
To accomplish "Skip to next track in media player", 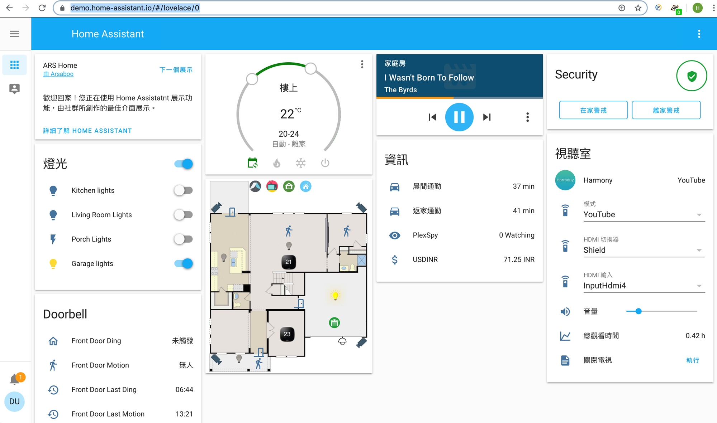I will pos(486,117).
